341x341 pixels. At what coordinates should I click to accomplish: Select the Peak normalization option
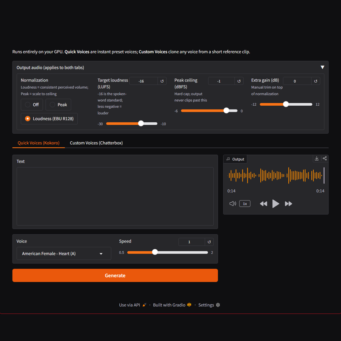tap(58, 105)
